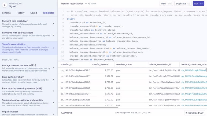Expand the Unpaid invoices chevron

click(x=53, y=114)
